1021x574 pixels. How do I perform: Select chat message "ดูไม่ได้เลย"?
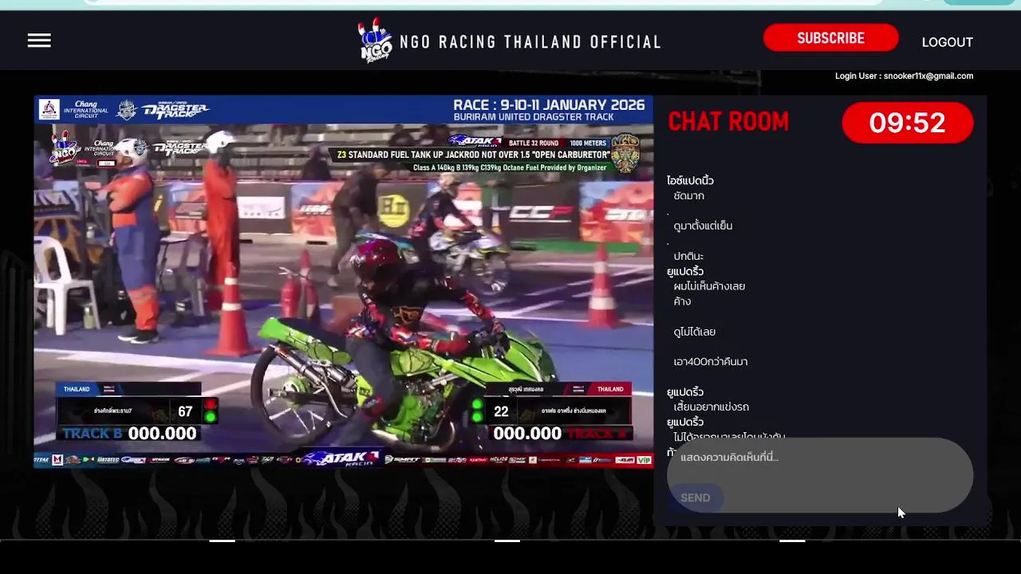(x=694, y=332)
